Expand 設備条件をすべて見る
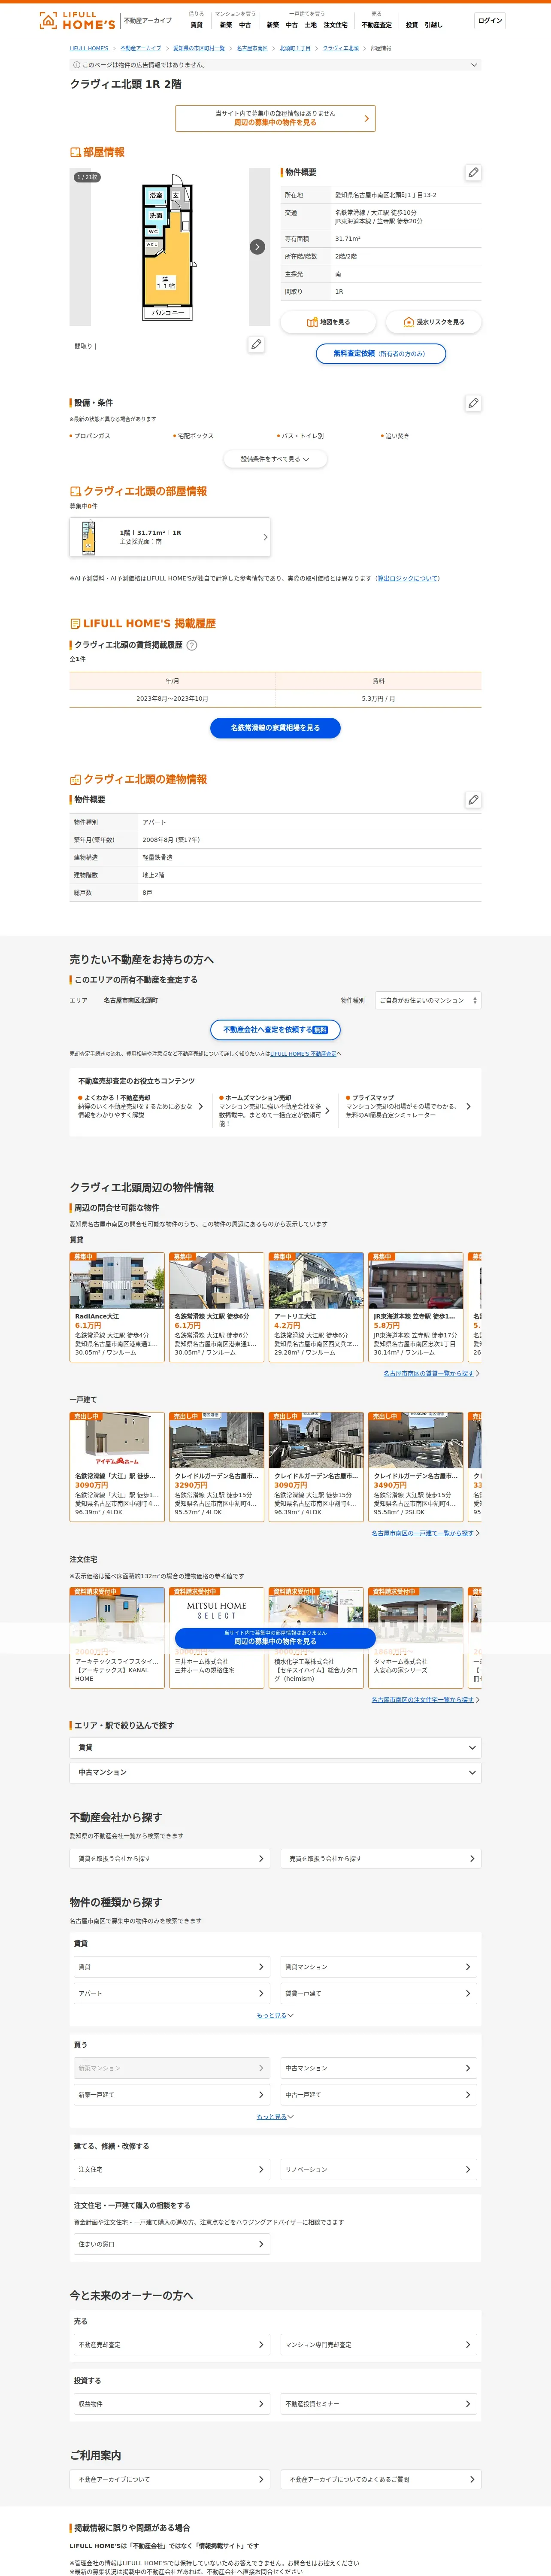The height and width of the screenshot is (2576, 551). click(x=275, y=459)
